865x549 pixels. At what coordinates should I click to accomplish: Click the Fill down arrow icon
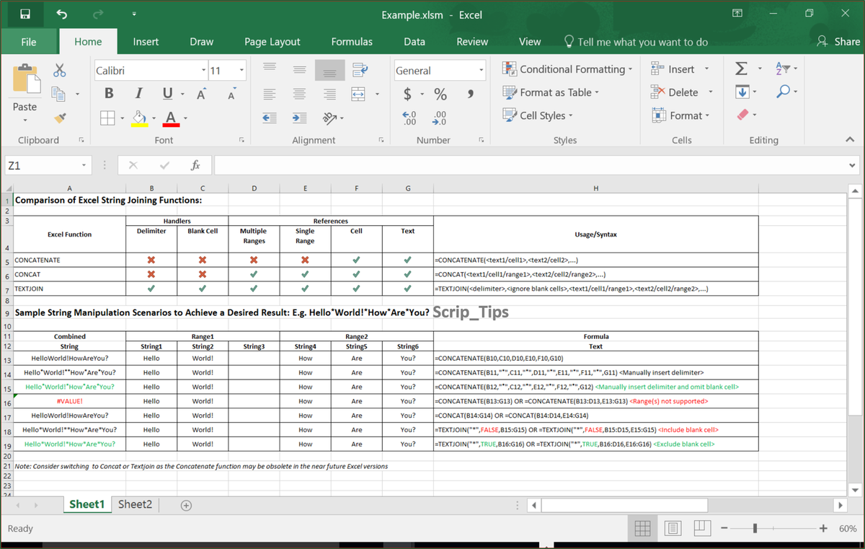[741, 92]
